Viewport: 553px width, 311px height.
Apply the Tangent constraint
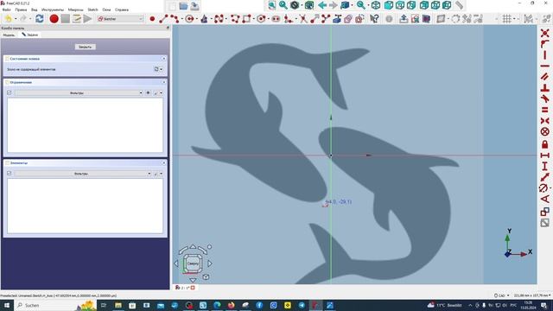[545, 98]
